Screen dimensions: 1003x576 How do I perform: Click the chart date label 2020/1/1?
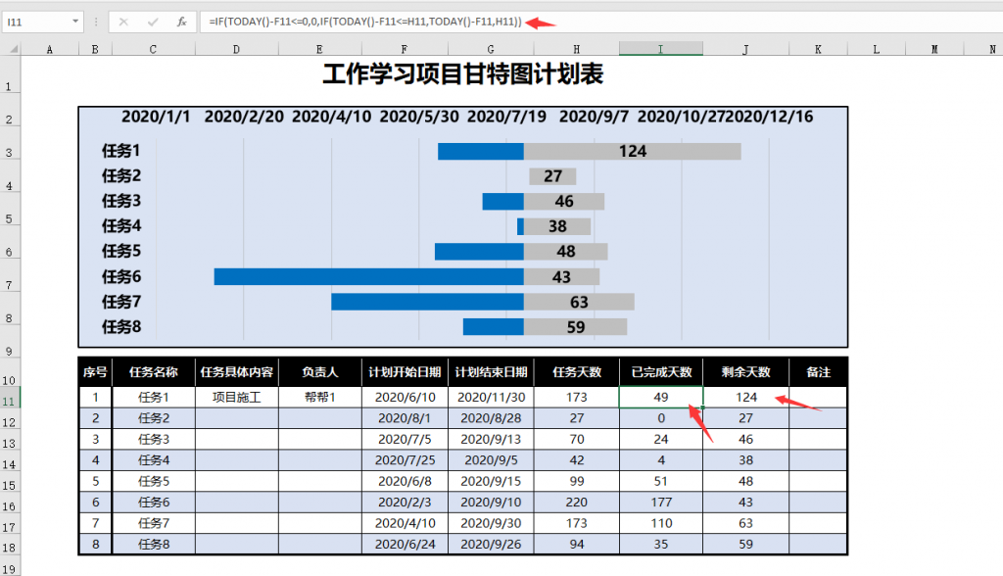pos(156,117)
